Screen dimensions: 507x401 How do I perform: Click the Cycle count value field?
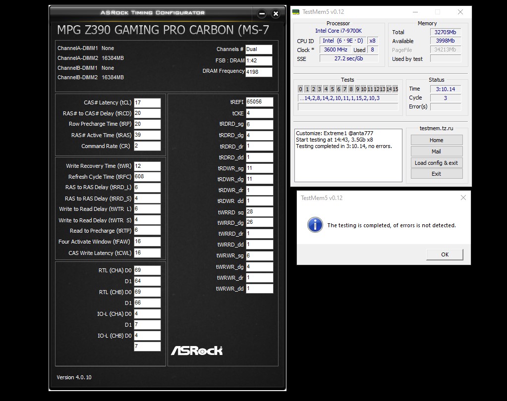pos(445,98)
